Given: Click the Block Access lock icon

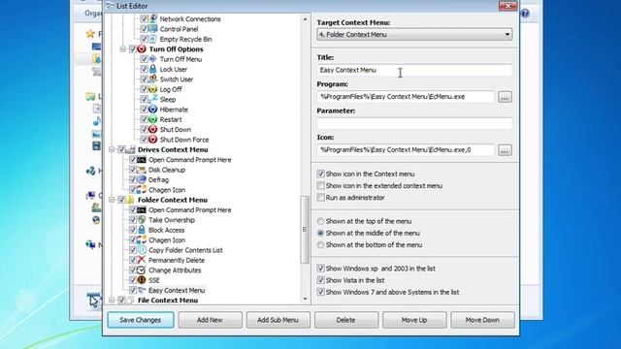Looking at the screenshot, I should click(142, 230).
